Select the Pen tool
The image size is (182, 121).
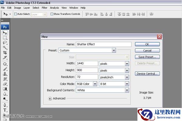pyautogui.click(x=5, y=105)
